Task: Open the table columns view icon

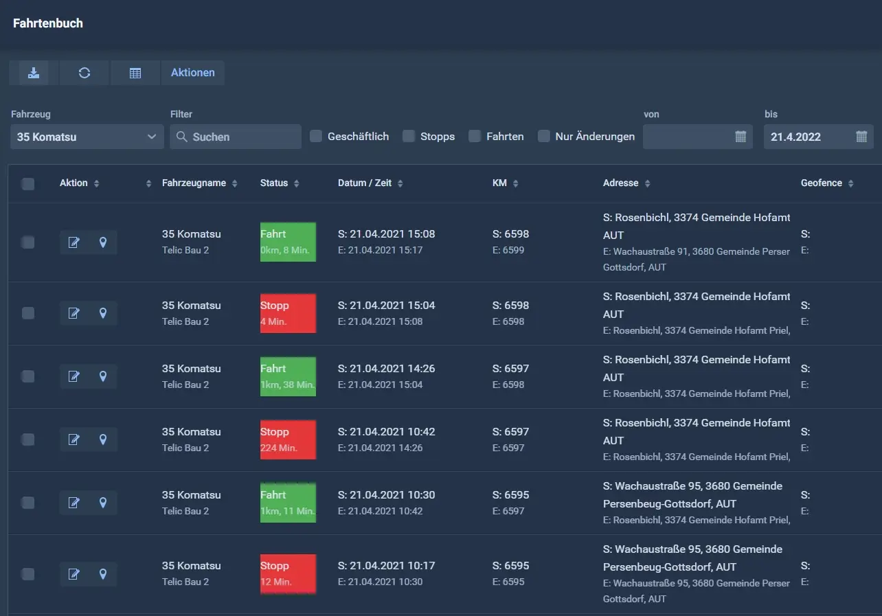Action: coord(135,73)
